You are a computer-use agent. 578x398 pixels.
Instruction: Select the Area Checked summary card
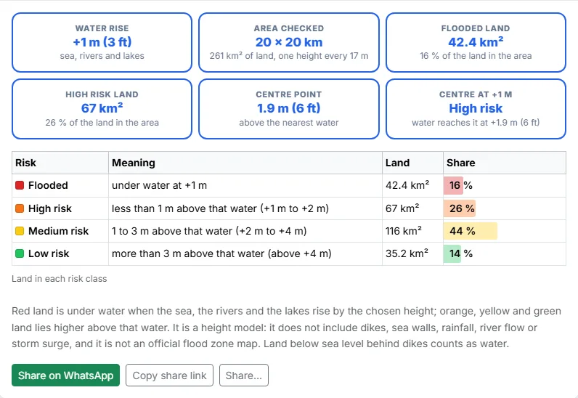point(289,42)
